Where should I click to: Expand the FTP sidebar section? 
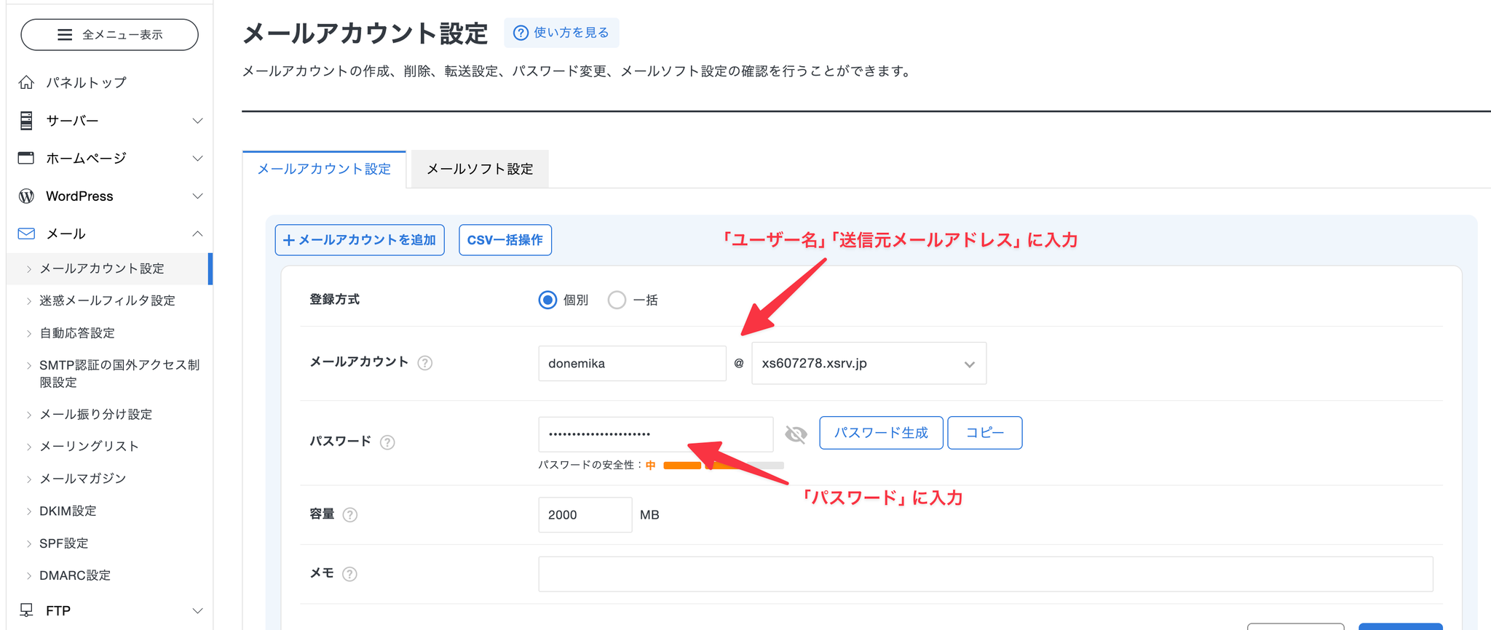197,610
